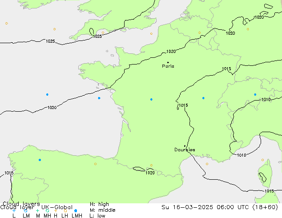Click the 1025 label over the Atlantic
The height and width of the screenshot is (218, 282).
pos(50,41)
